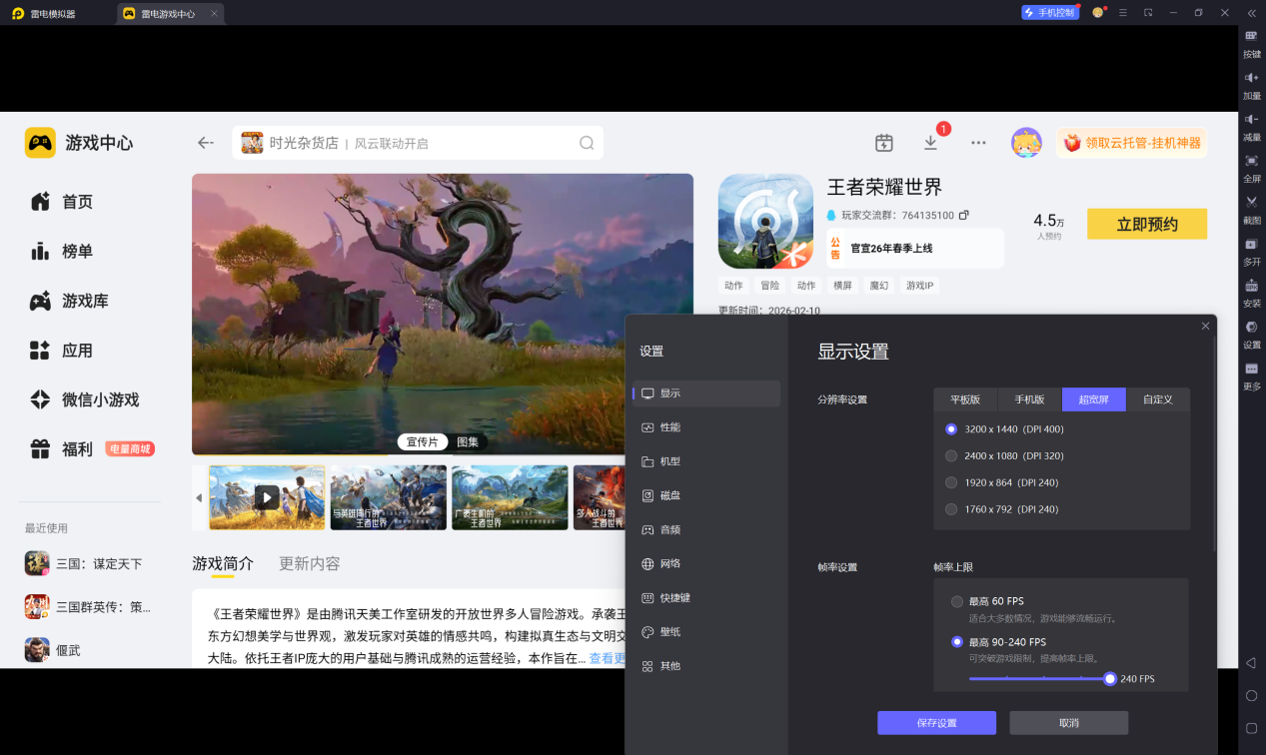Viewport: 1266px width, 755px height.
Task: Open the calendar reservation icon
Action: pos(883,143)
